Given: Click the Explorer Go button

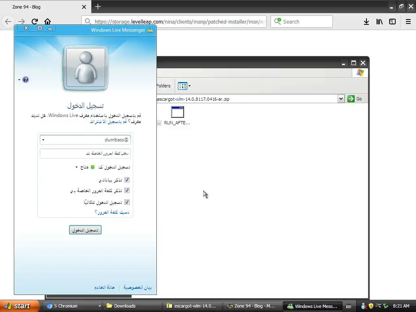Looking at the screenshot, I should click(x=355, y=99).
